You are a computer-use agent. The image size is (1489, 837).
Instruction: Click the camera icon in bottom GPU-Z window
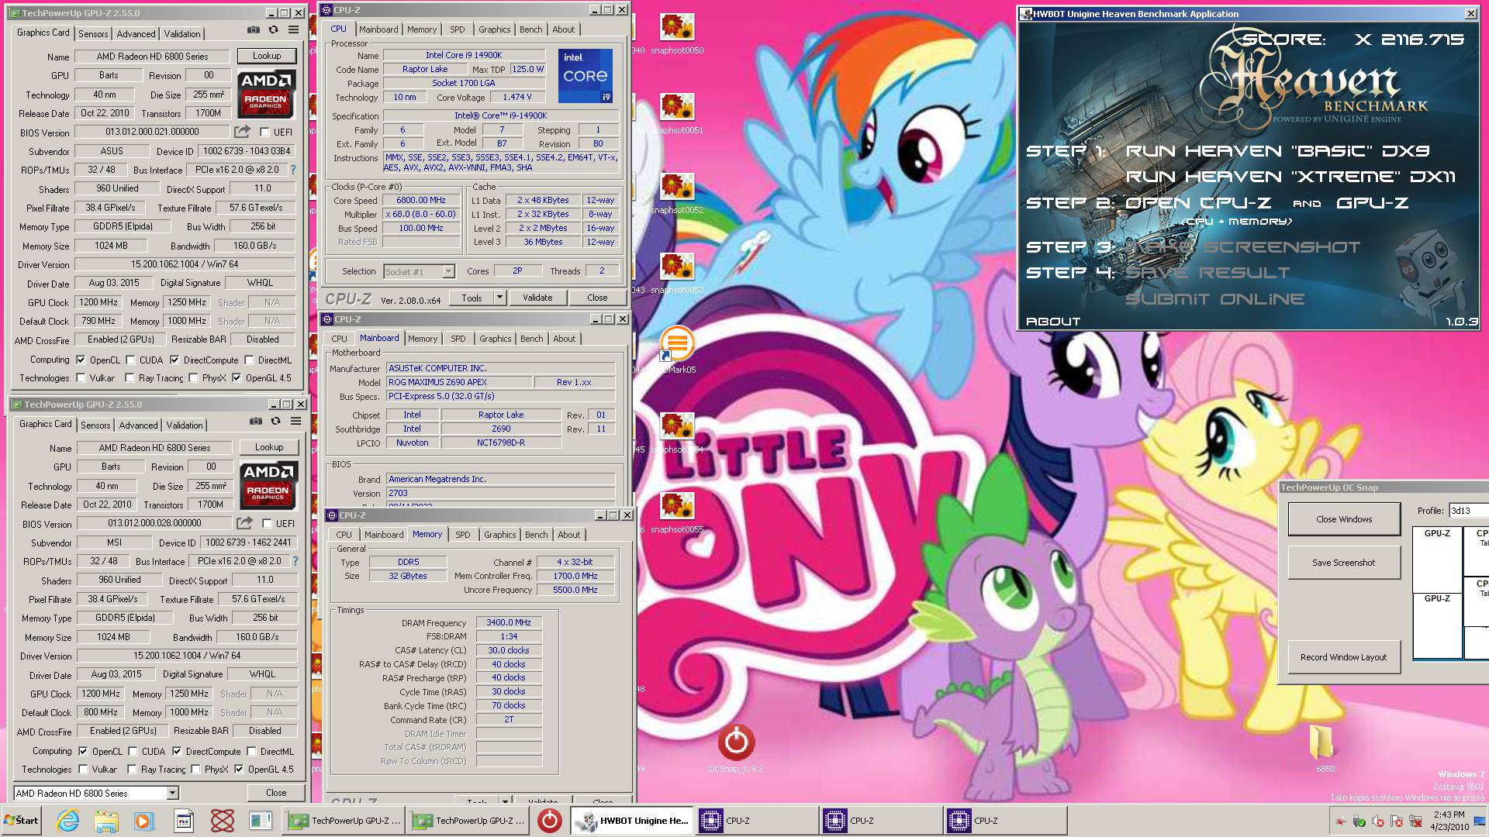(256, 421)
